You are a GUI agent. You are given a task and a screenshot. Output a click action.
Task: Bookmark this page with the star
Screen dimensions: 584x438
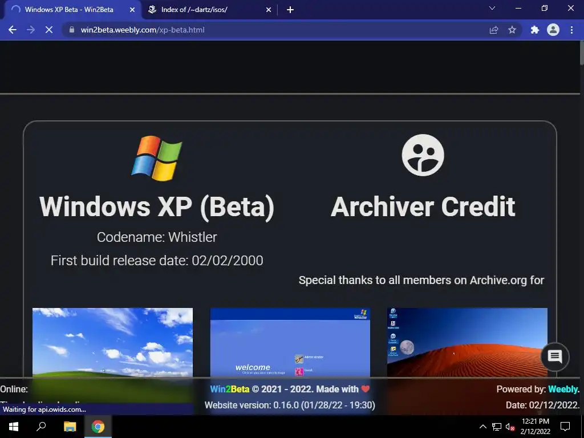click(x=512, y=30)
